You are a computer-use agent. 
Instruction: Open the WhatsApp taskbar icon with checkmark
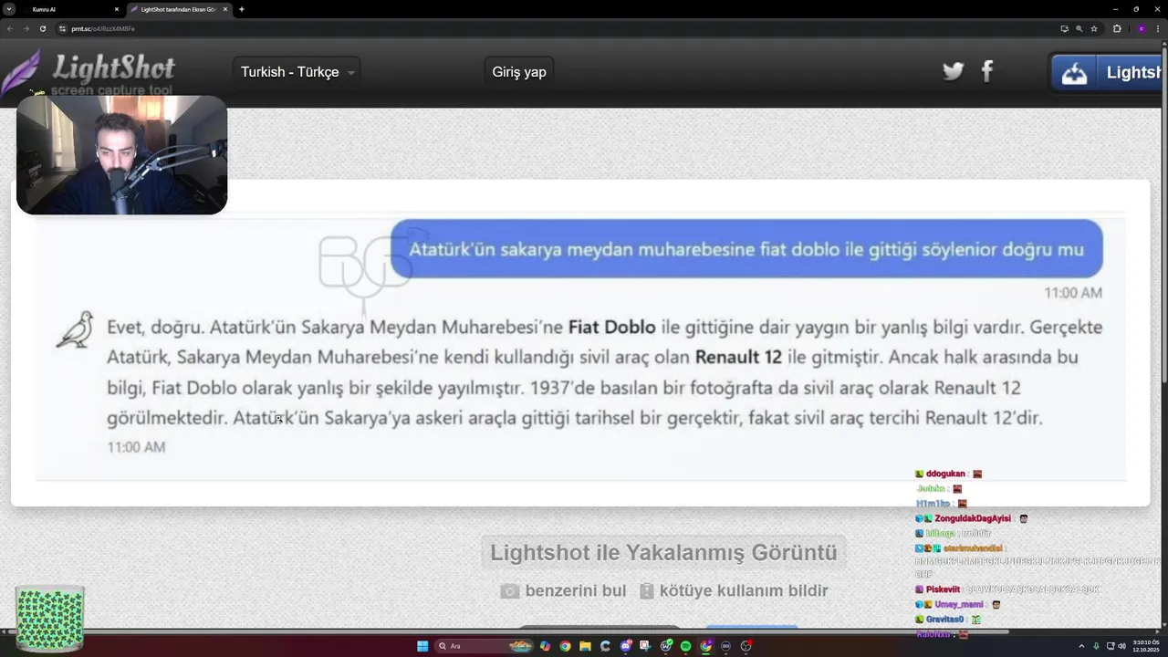tap(666, 646)
